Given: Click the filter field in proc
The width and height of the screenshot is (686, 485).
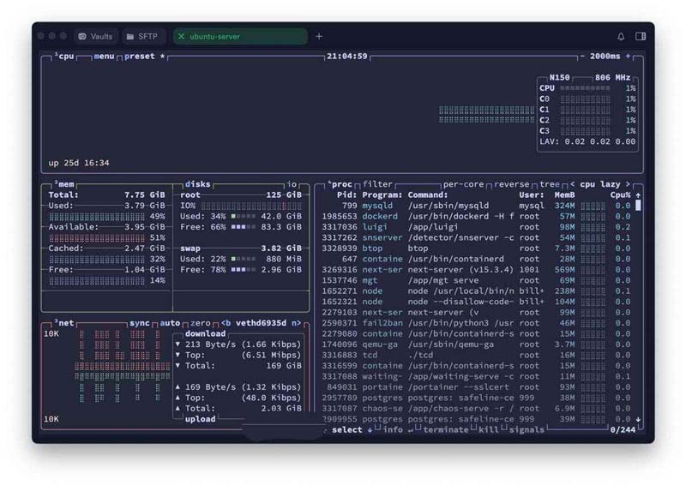Looking at the screenshot, I should [377, 184].
